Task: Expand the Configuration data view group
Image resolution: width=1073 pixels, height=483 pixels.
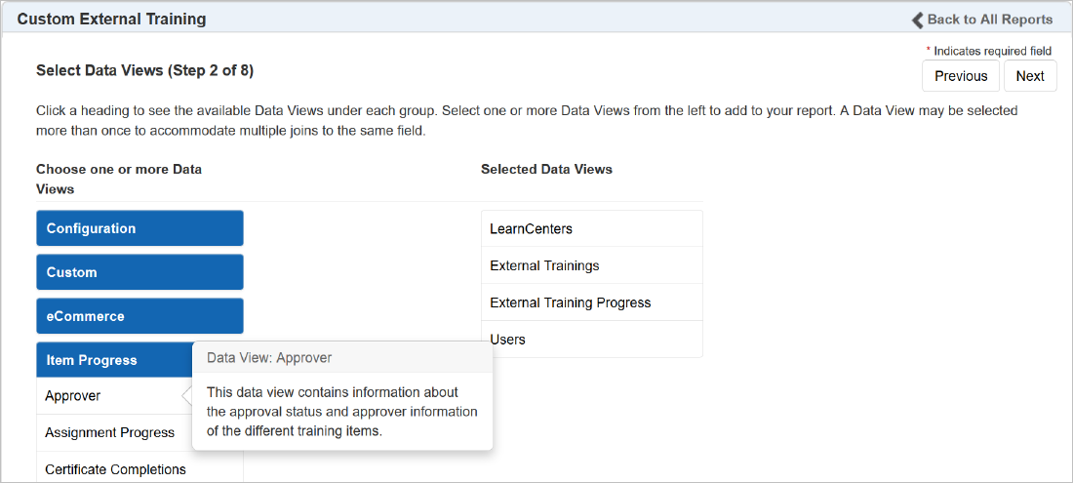Action: (139, 228)
